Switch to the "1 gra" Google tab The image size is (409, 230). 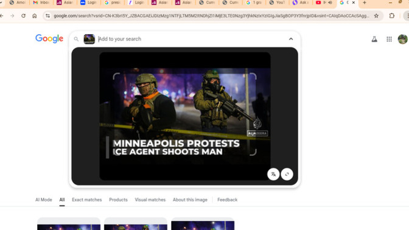click(253, 2)
